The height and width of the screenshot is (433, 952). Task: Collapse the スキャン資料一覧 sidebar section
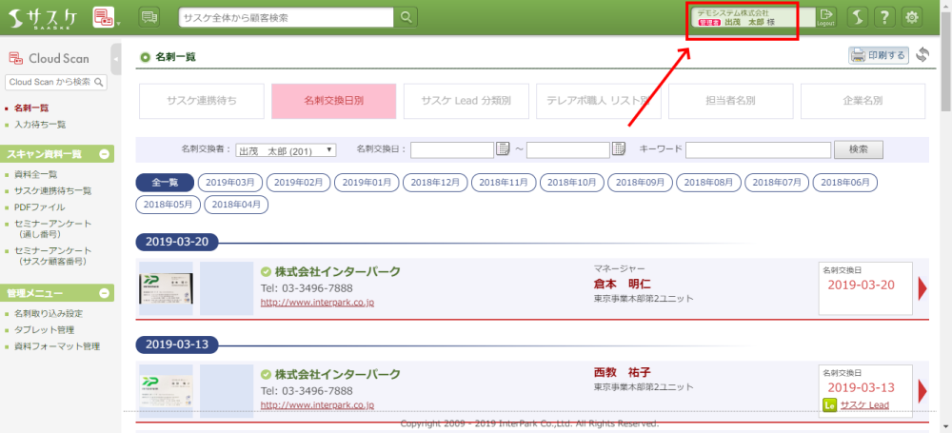[105, 154]
